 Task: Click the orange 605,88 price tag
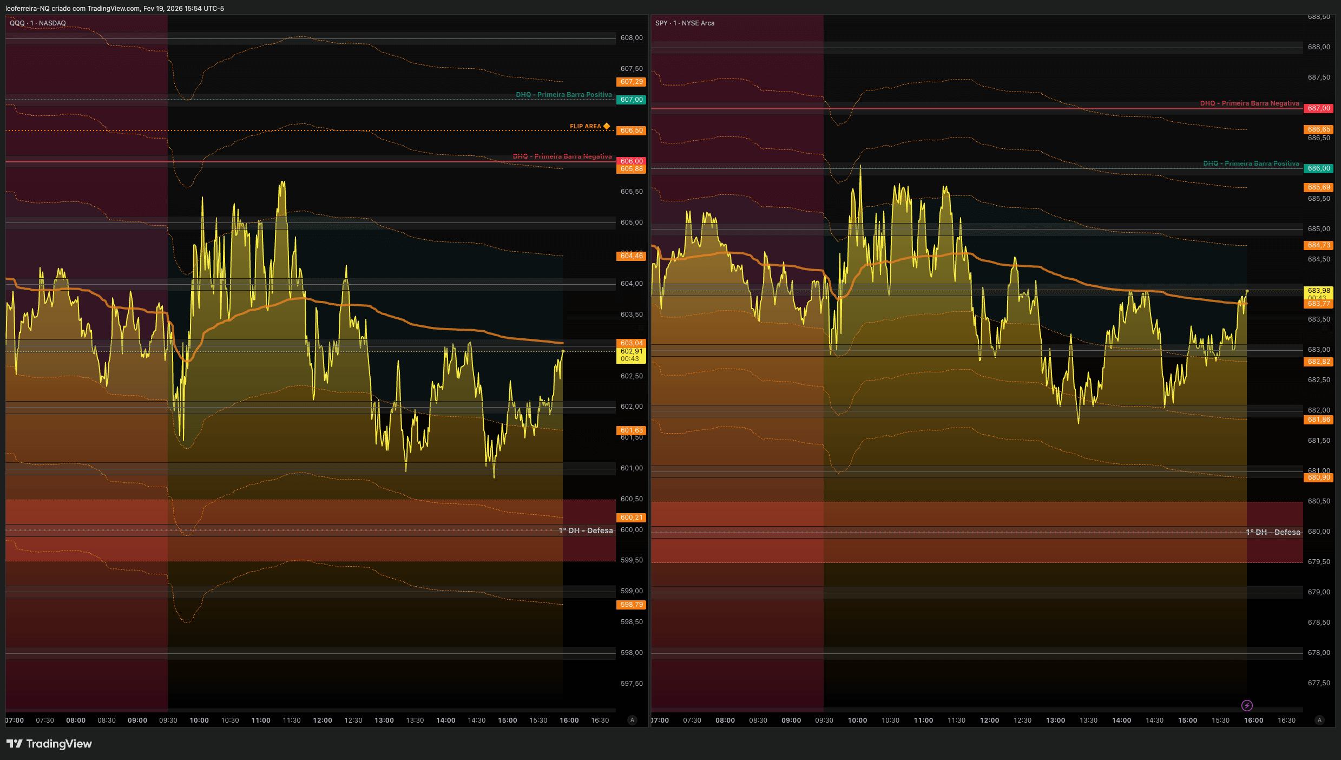632,169
